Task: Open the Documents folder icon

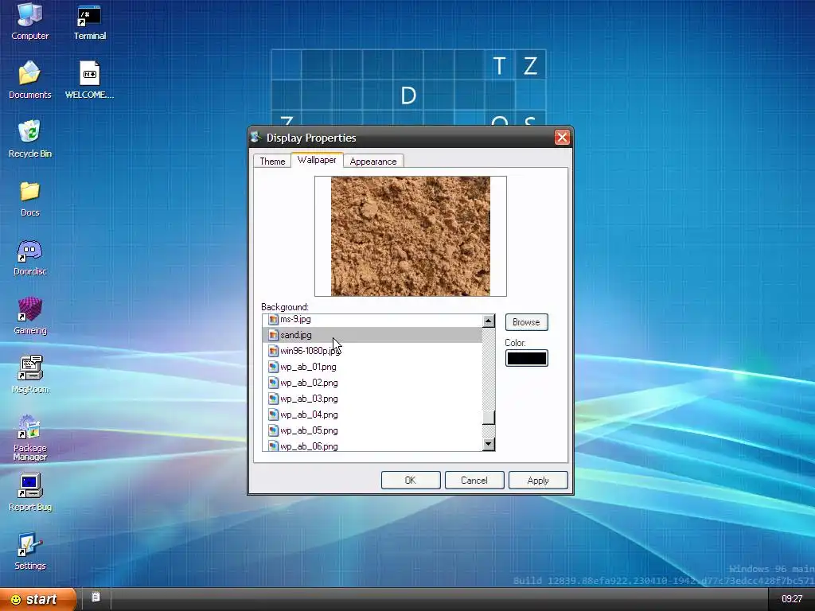Action: (x=29, y=80)
